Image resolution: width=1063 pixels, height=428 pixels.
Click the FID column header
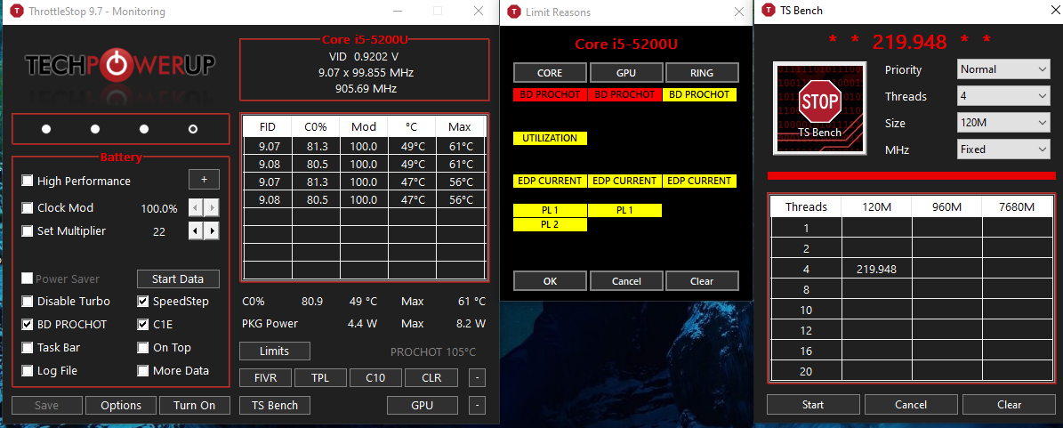[268, 126]
